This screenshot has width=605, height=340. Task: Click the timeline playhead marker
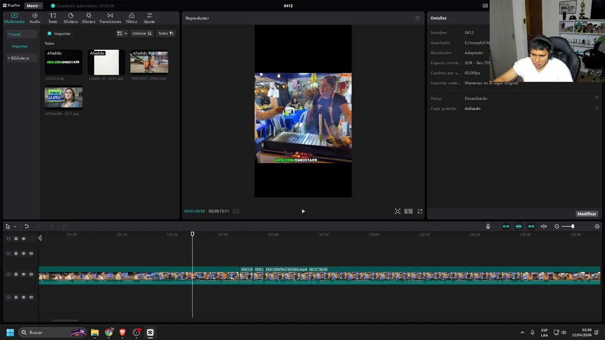tap(192, 234)
